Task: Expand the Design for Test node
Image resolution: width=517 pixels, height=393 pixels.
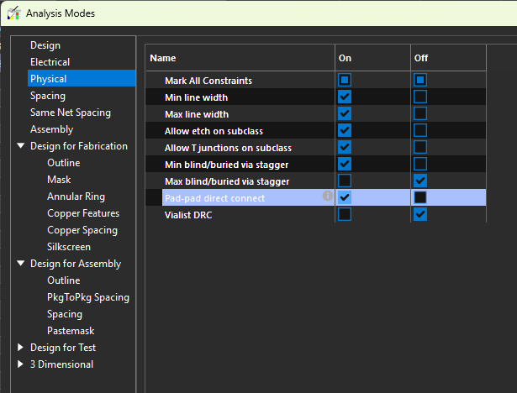Action: coord(21,348)
